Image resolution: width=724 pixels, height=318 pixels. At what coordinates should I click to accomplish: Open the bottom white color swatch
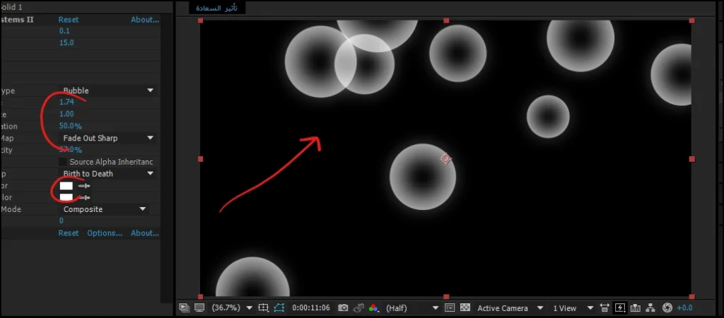(66, 197)
